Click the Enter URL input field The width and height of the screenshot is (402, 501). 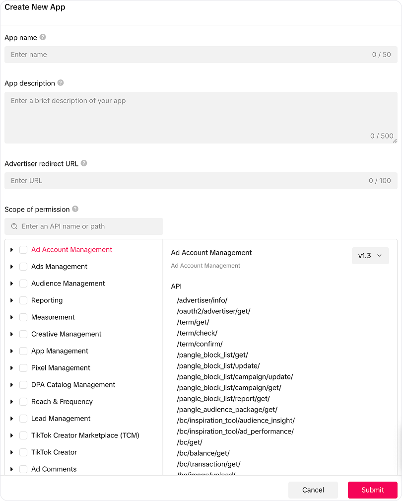point(189,181)
